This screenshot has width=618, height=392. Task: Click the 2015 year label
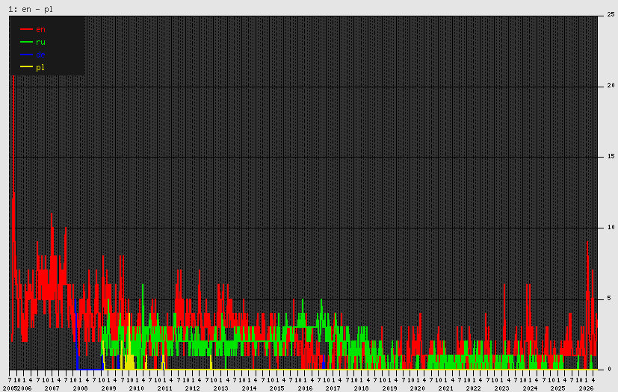pos(276,388)
